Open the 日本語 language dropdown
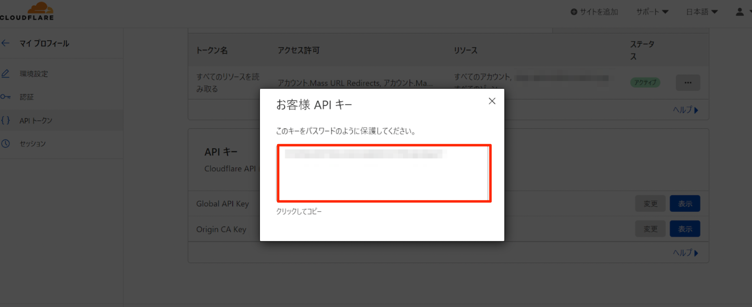 pos(701,12)
